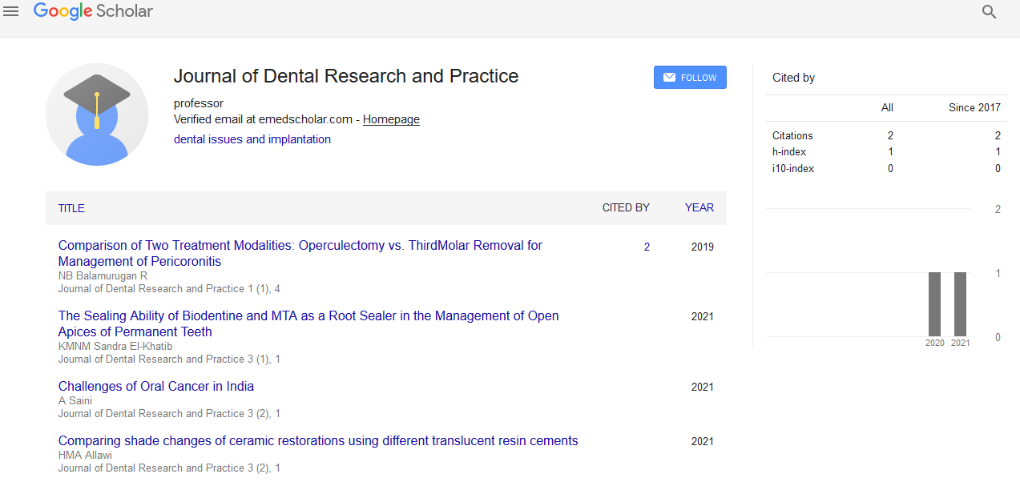The height and width of the screenshot is (482, 1020).
Task: Click the h-index metric label
Action: [789, 152]
